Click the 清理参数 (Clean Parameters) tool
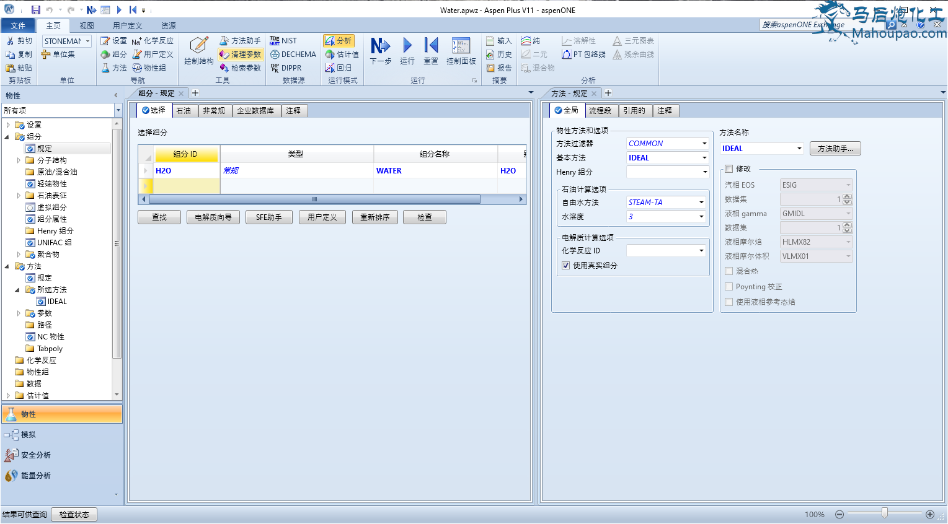 coord(241,55)
